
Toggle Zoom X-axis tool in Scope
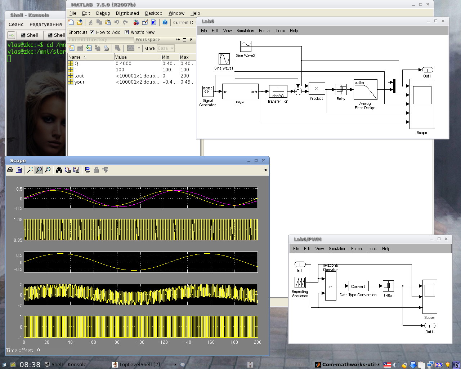[39, 170]
